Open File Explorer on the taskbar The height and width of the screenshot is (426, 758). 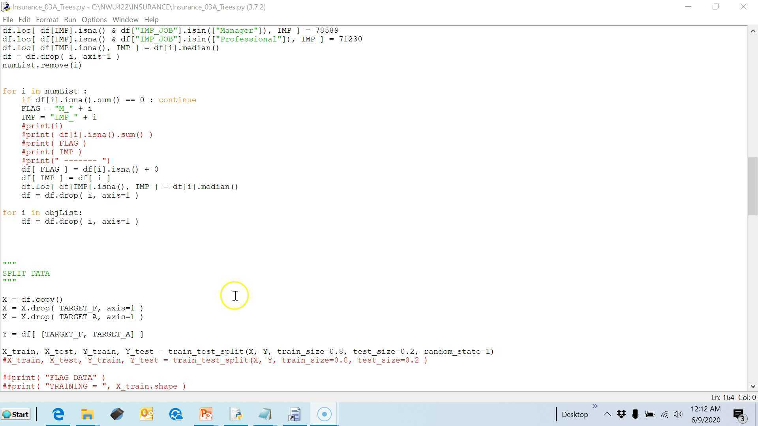pos(87,414)
